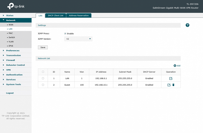Open the VLAN submenu item
The height and width of the screenshot is (133, 203).
click(11, 42)
